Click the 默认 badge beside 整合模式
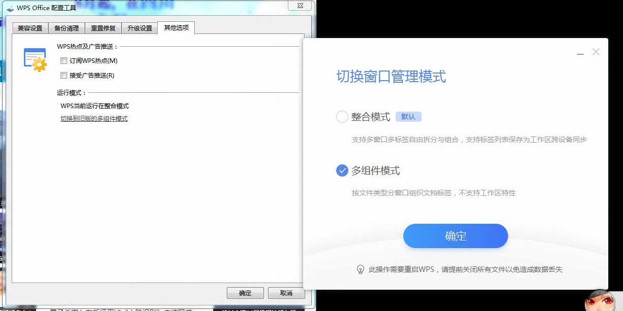623x311 pixels. pyautogui.click(x=408, y=117)
